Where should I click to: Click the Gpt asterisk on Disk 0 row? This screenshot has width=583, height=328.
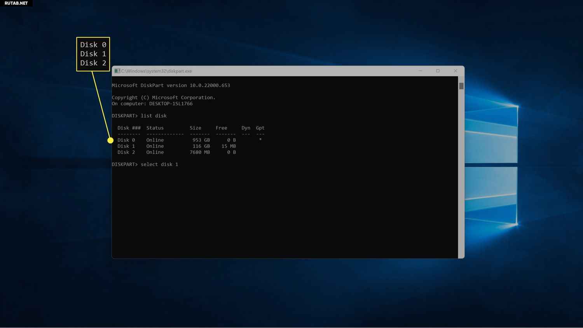click(x=260, y=140)
